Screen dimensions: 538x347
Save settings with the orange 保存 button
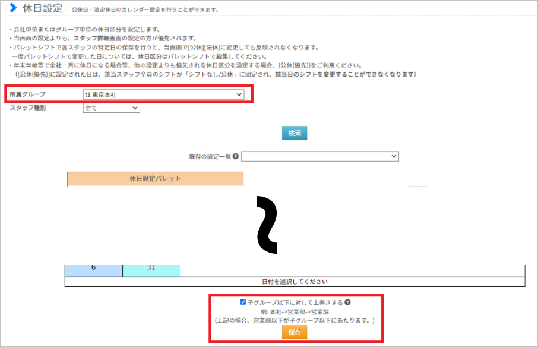click(295, 332)
